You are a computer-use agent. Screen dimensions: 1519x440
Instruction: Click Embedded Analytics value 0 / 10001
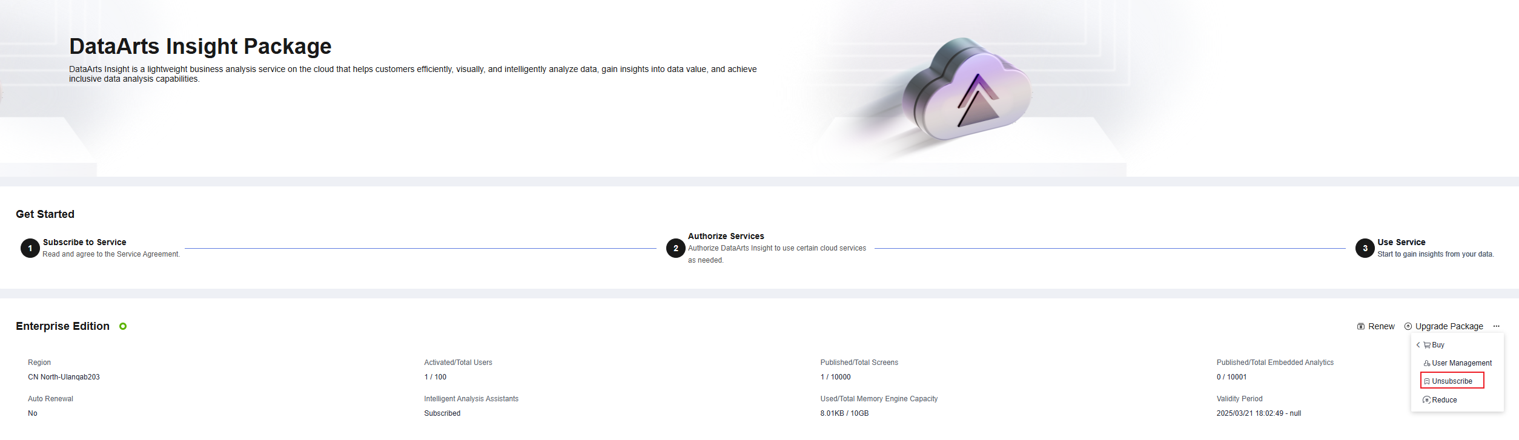tap(1232, 377)
